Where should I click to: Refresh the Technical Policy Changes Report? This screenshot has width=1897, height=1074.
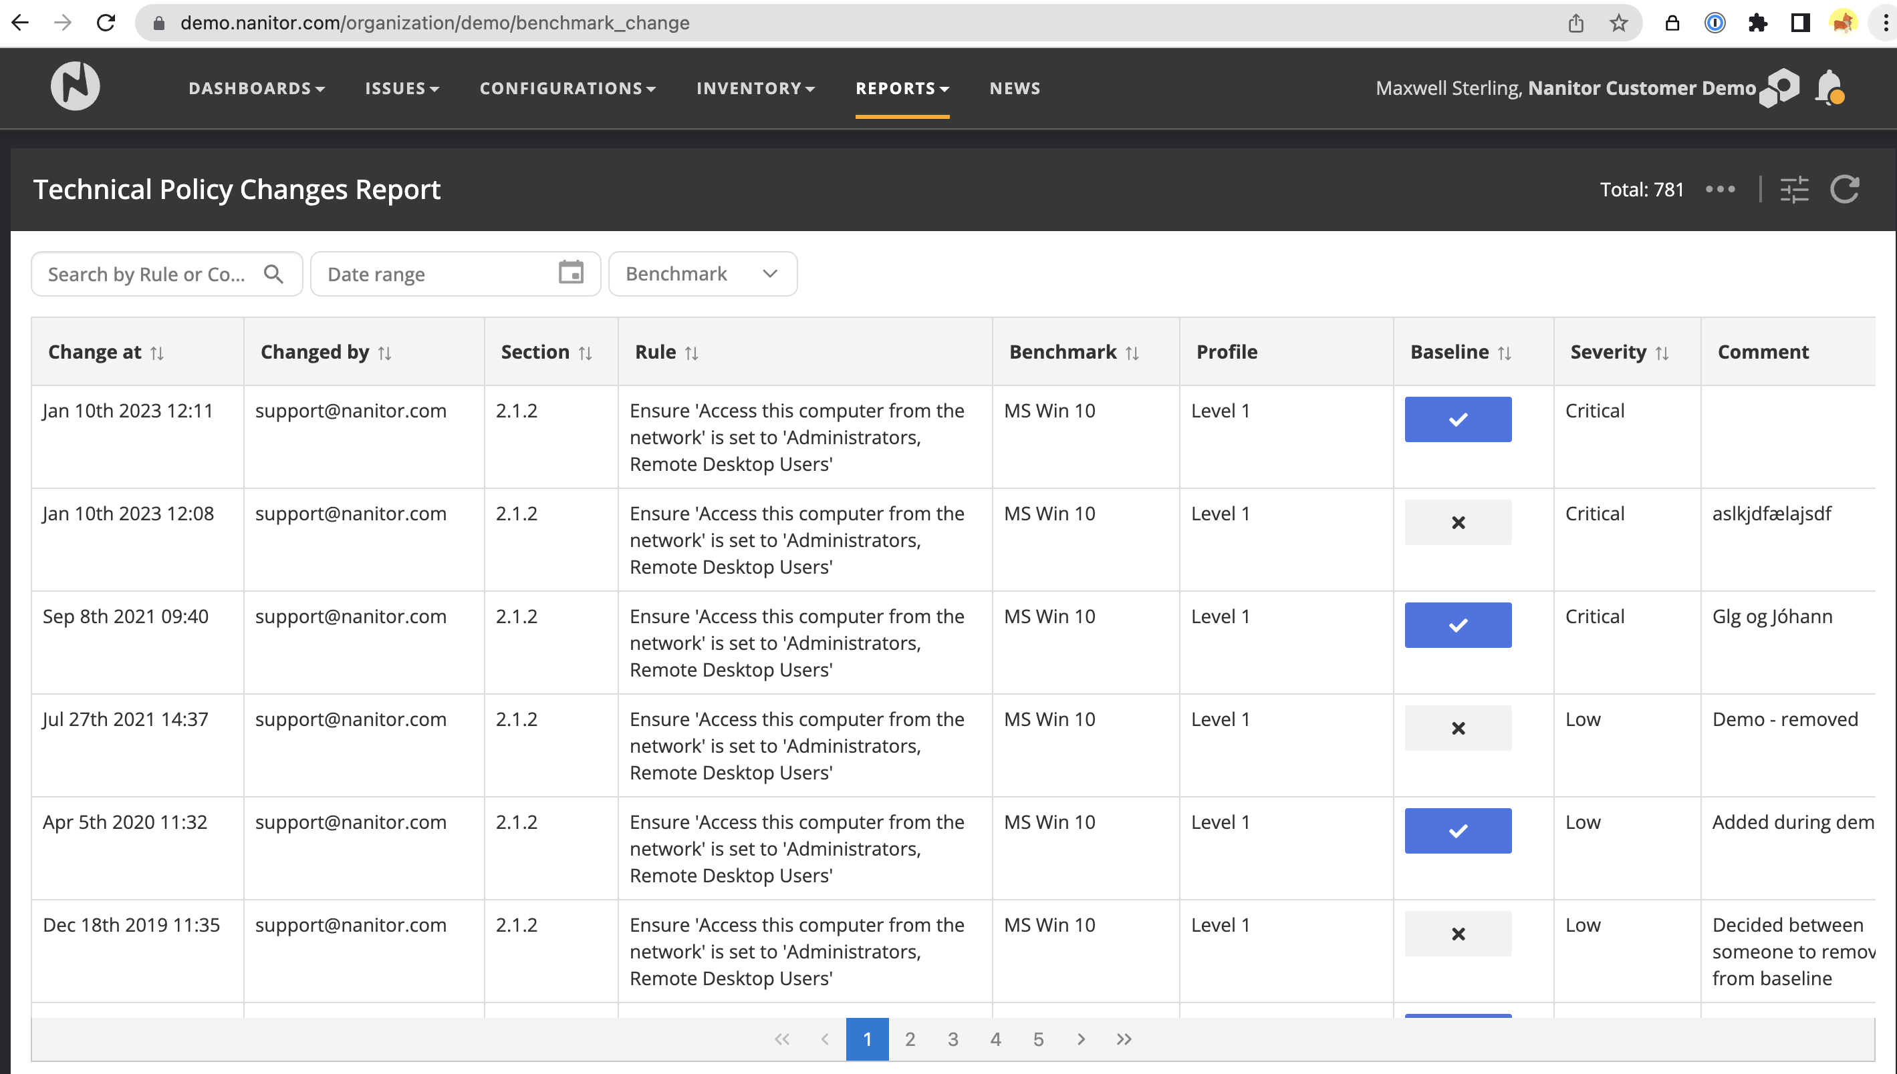(1845, 190)
